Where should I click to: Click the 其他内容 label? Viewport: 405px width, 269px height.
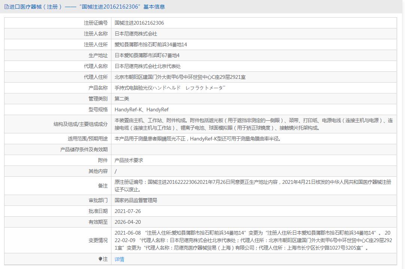coord(98,171)
